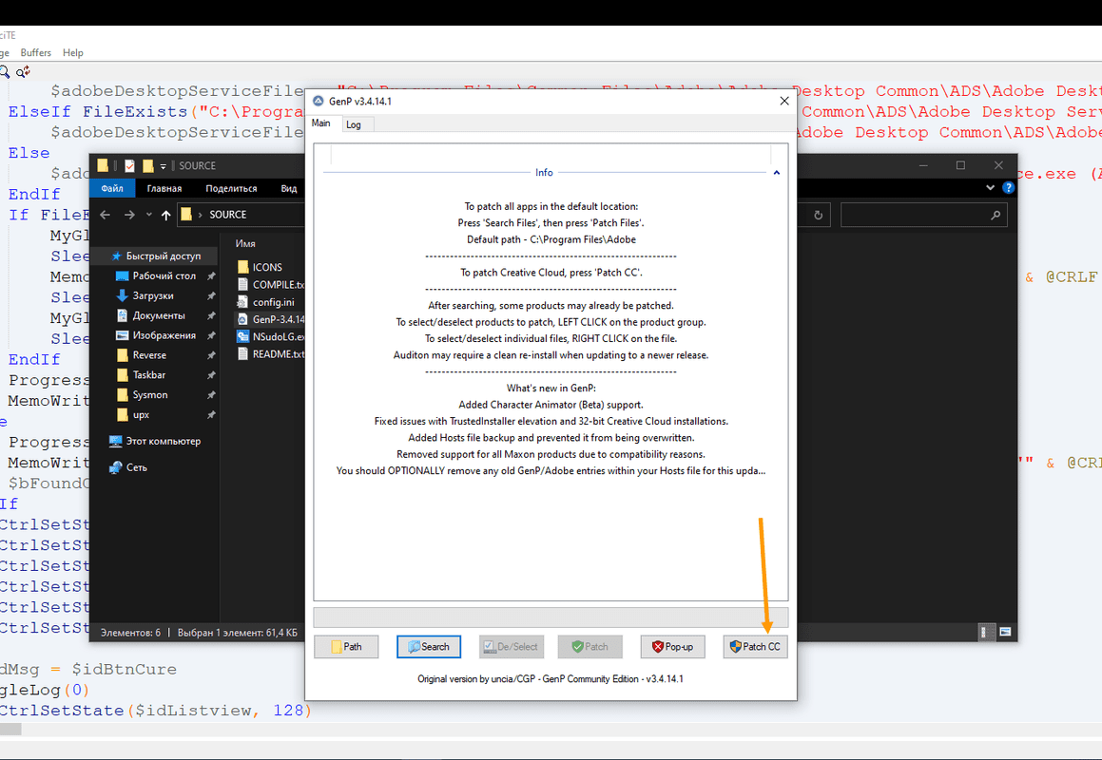Switch Explorer to details view icon
Screen dimensions: 1102x760
point(988,632)
